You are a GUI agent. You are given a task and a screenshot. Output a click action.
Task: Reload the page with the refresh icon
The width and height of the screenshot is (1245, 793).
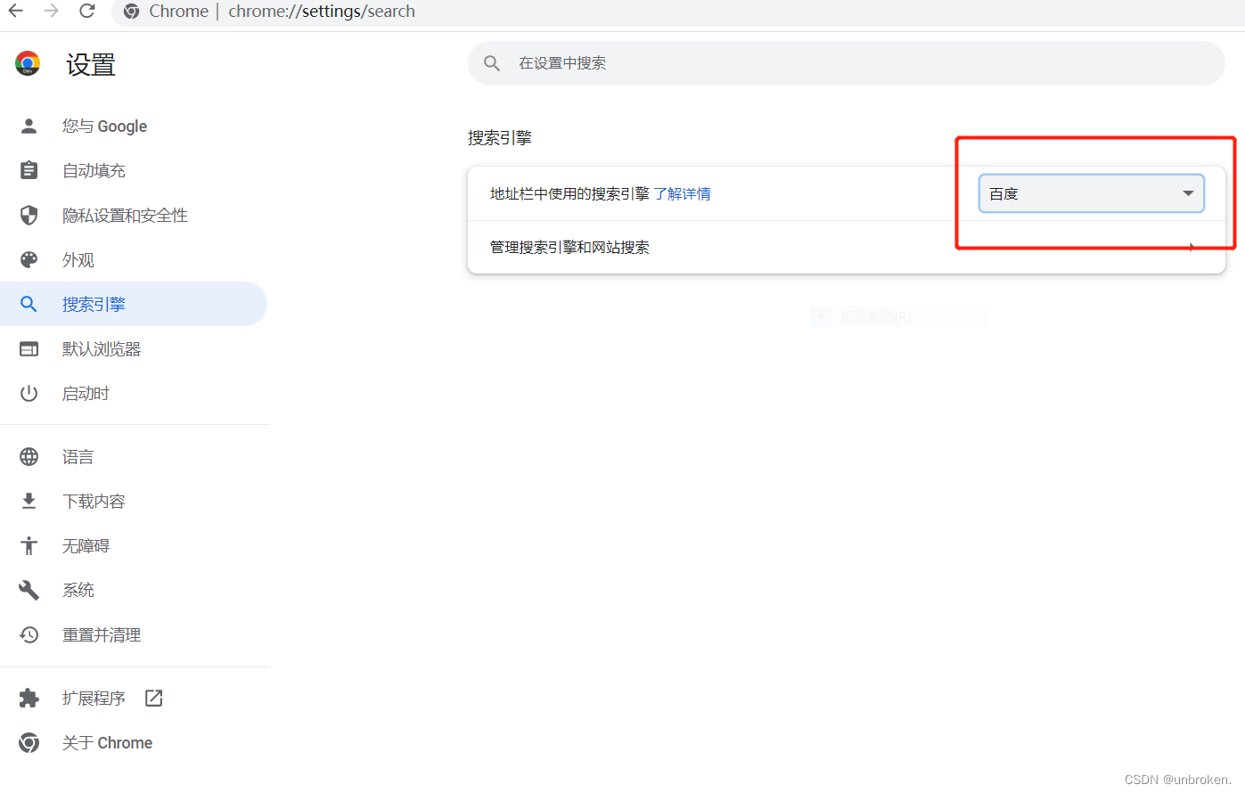(x=87, y=11)
